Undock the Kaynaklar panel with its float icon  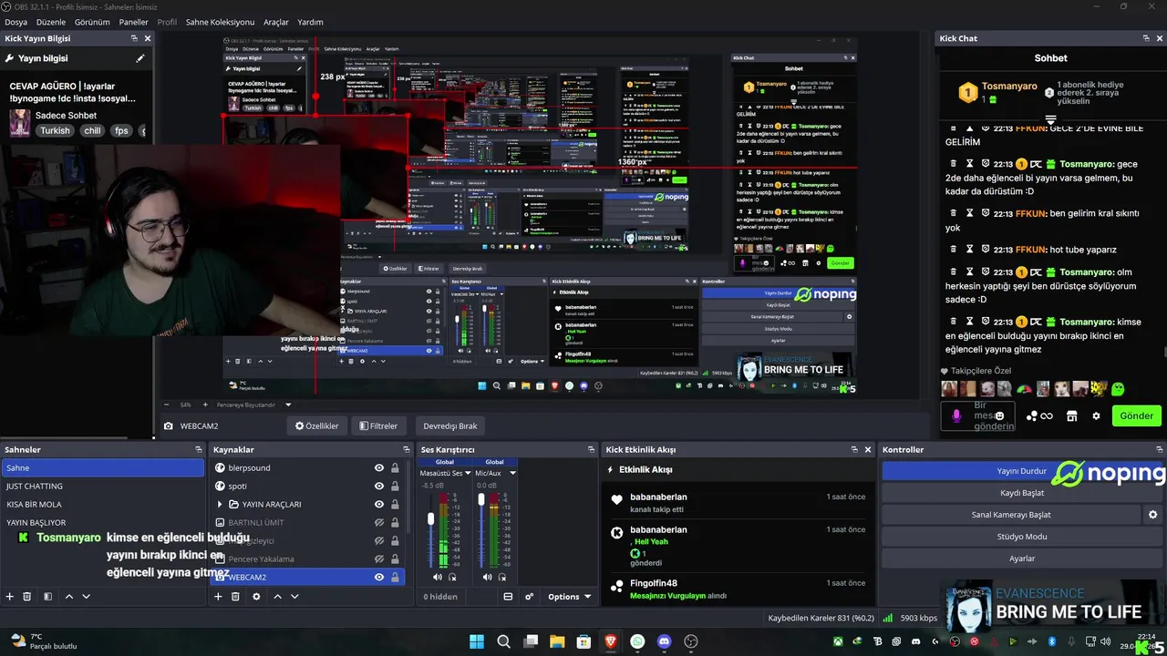[407, 449]
